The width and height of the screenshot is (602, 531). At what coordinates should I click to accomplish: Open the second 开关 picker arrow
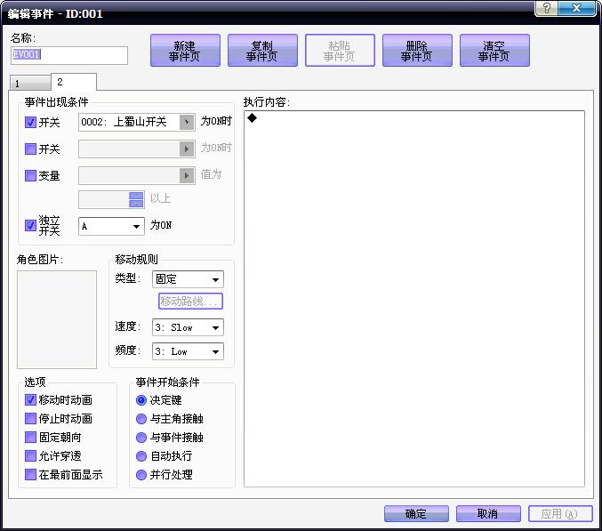click(x=187, y=149)
